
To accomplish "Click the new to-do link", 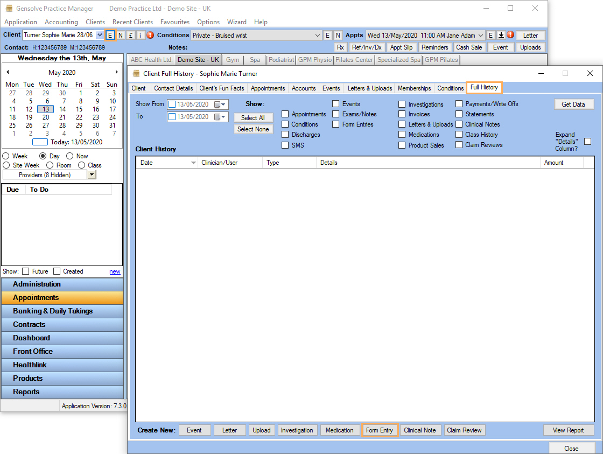I will click(115, 271).
